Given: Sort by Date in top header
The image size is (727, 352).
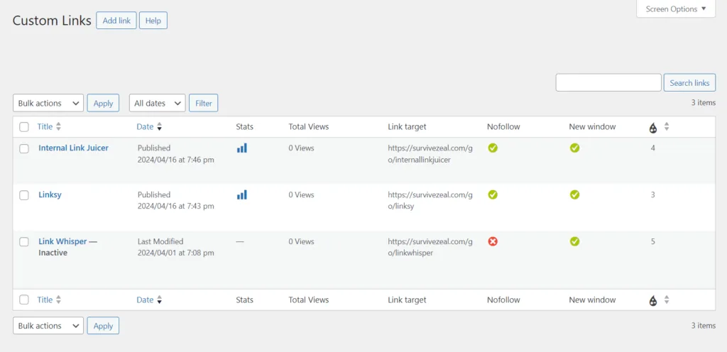Looking at the screenshot, I should pyautogui.click(x=145, y=126).
